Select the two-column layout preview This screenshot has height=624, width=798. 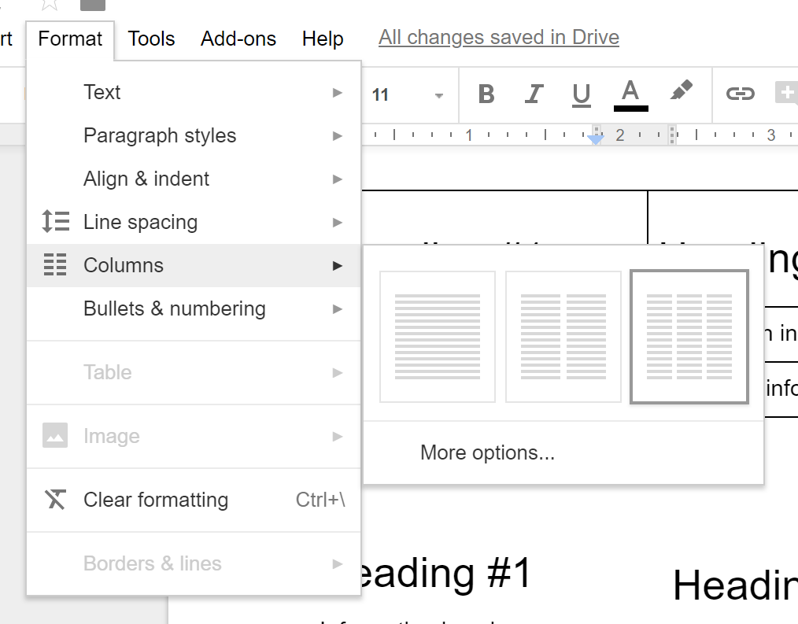click(x=563, y=336)
